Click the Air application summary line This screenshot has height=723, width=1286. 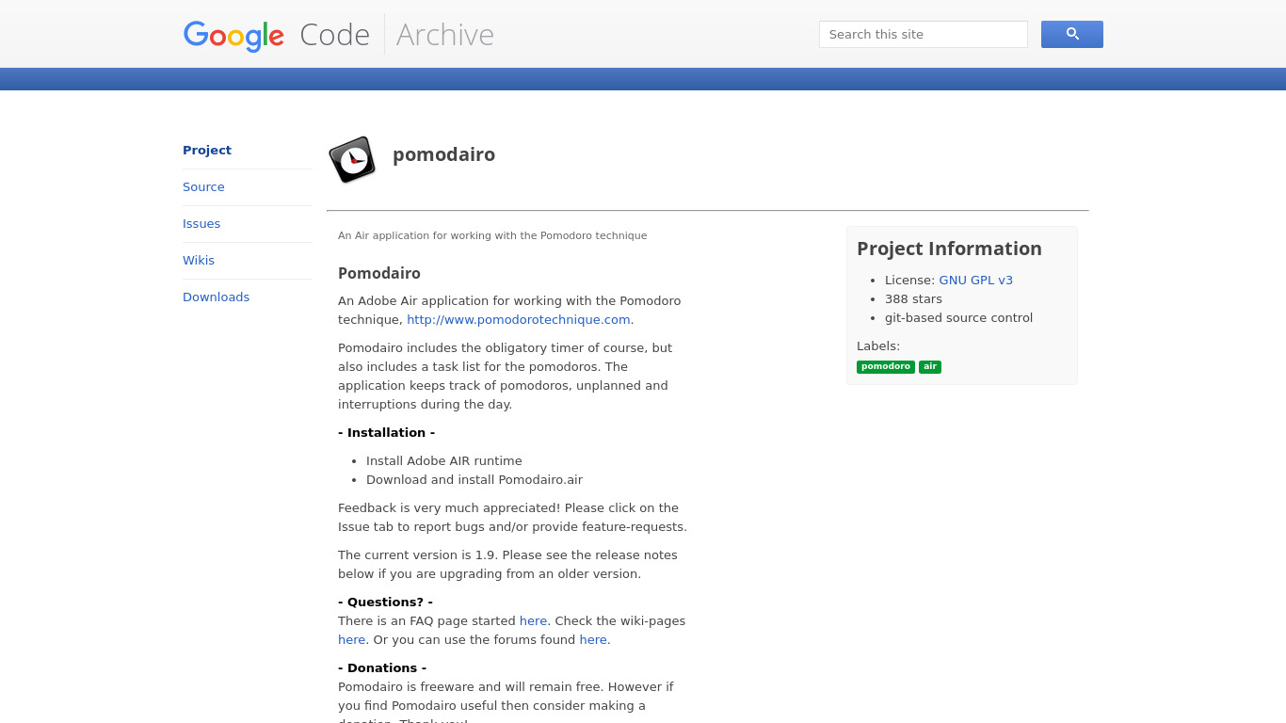tap(492, 235)
